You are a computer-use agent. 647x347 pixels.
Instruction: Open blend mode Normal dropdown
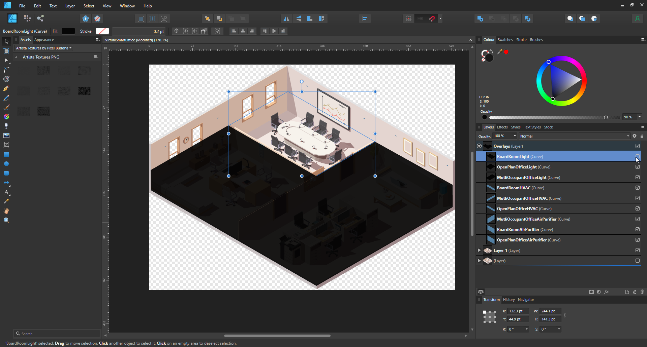(x=575, y=136)
